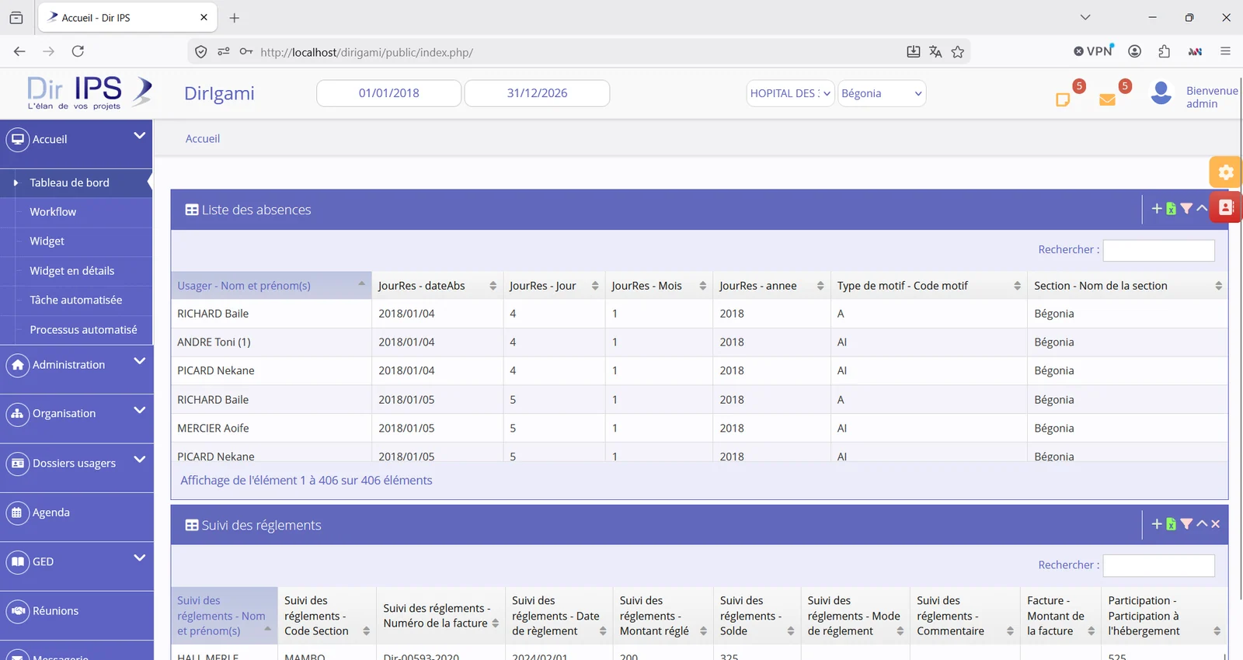
Task: Expand the Organisation sidebar chevron
Action: pyautogui.click(x=140, y=410)
